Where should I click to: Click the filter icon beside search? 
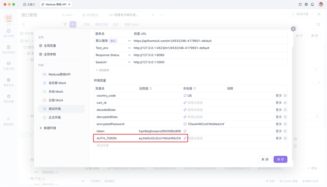point(65,24)
